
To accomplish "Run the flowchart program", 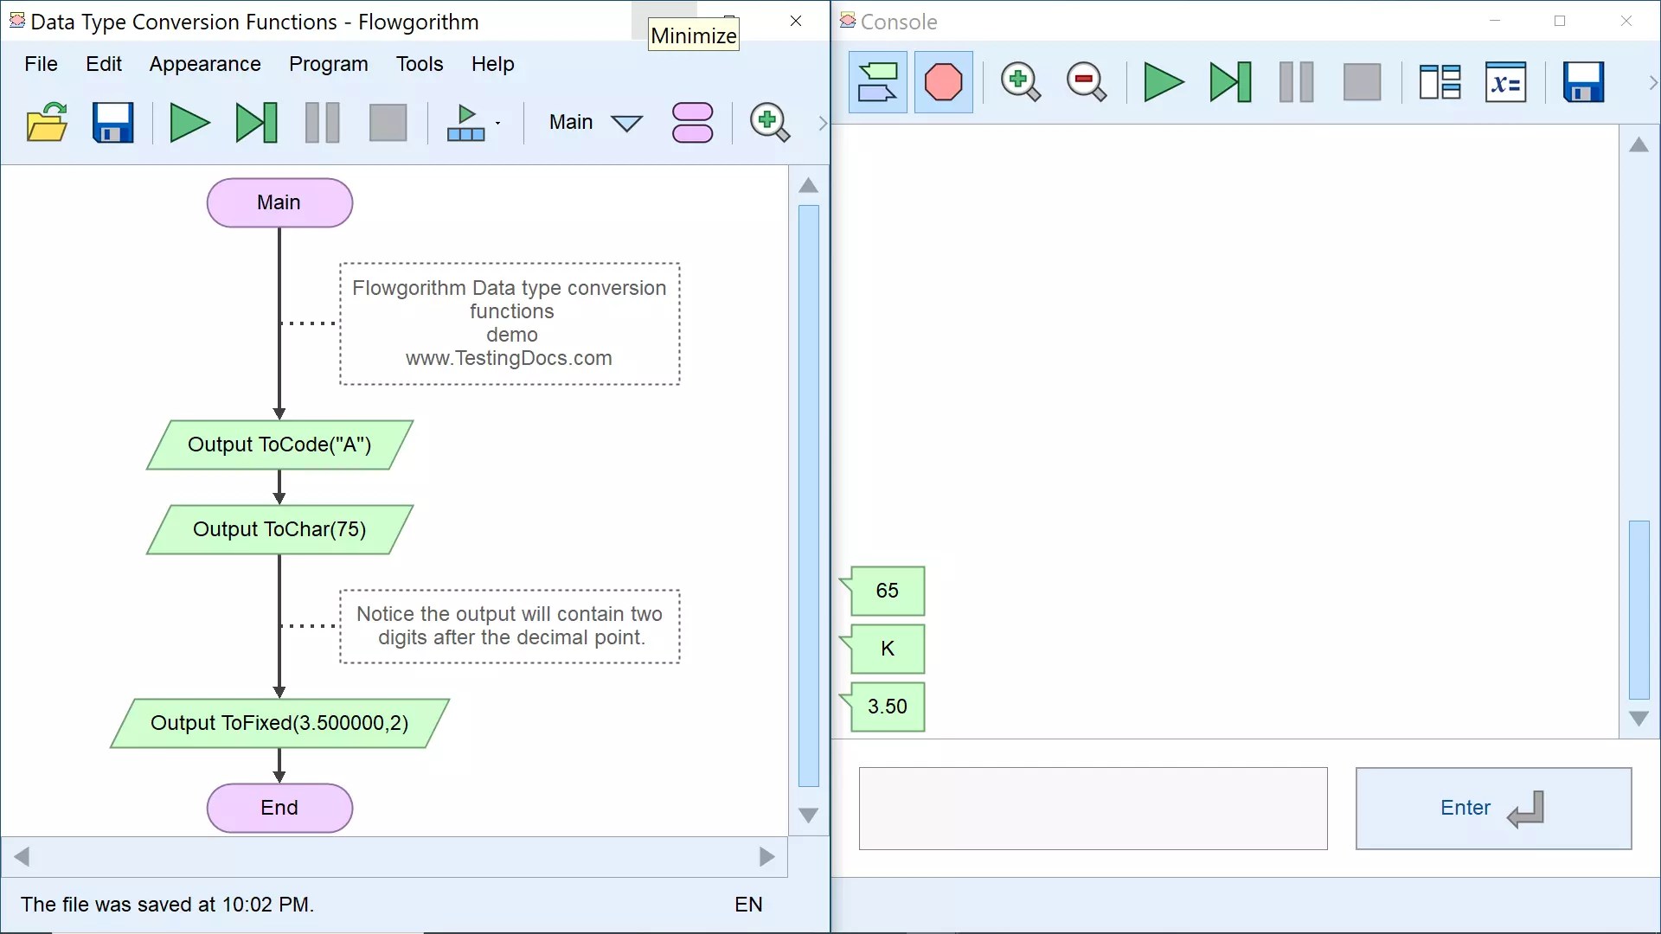I will tap(189, 123).
